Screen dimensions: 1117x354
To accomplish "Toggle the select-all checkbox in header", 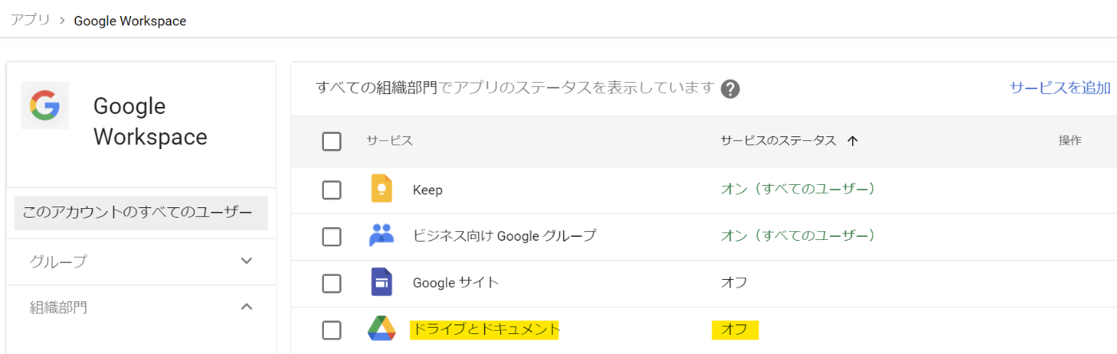I will 332,141.
